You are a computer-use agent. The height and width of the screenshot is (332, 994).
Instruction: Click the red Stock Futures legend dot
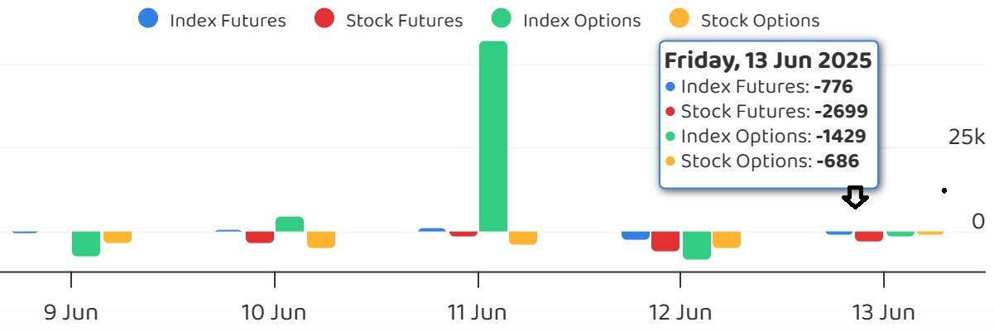point(324,20)
